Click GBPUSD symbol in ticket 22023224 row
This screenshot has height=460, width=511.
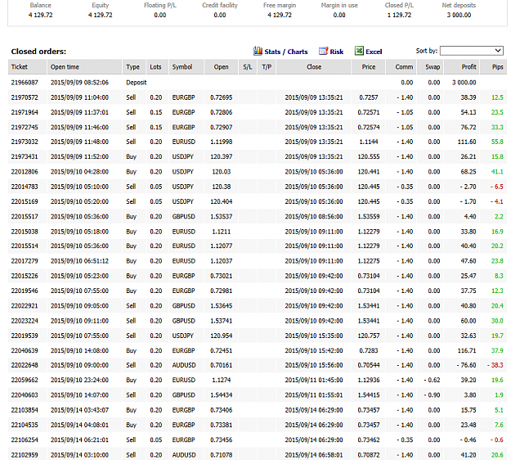point(183,321)
